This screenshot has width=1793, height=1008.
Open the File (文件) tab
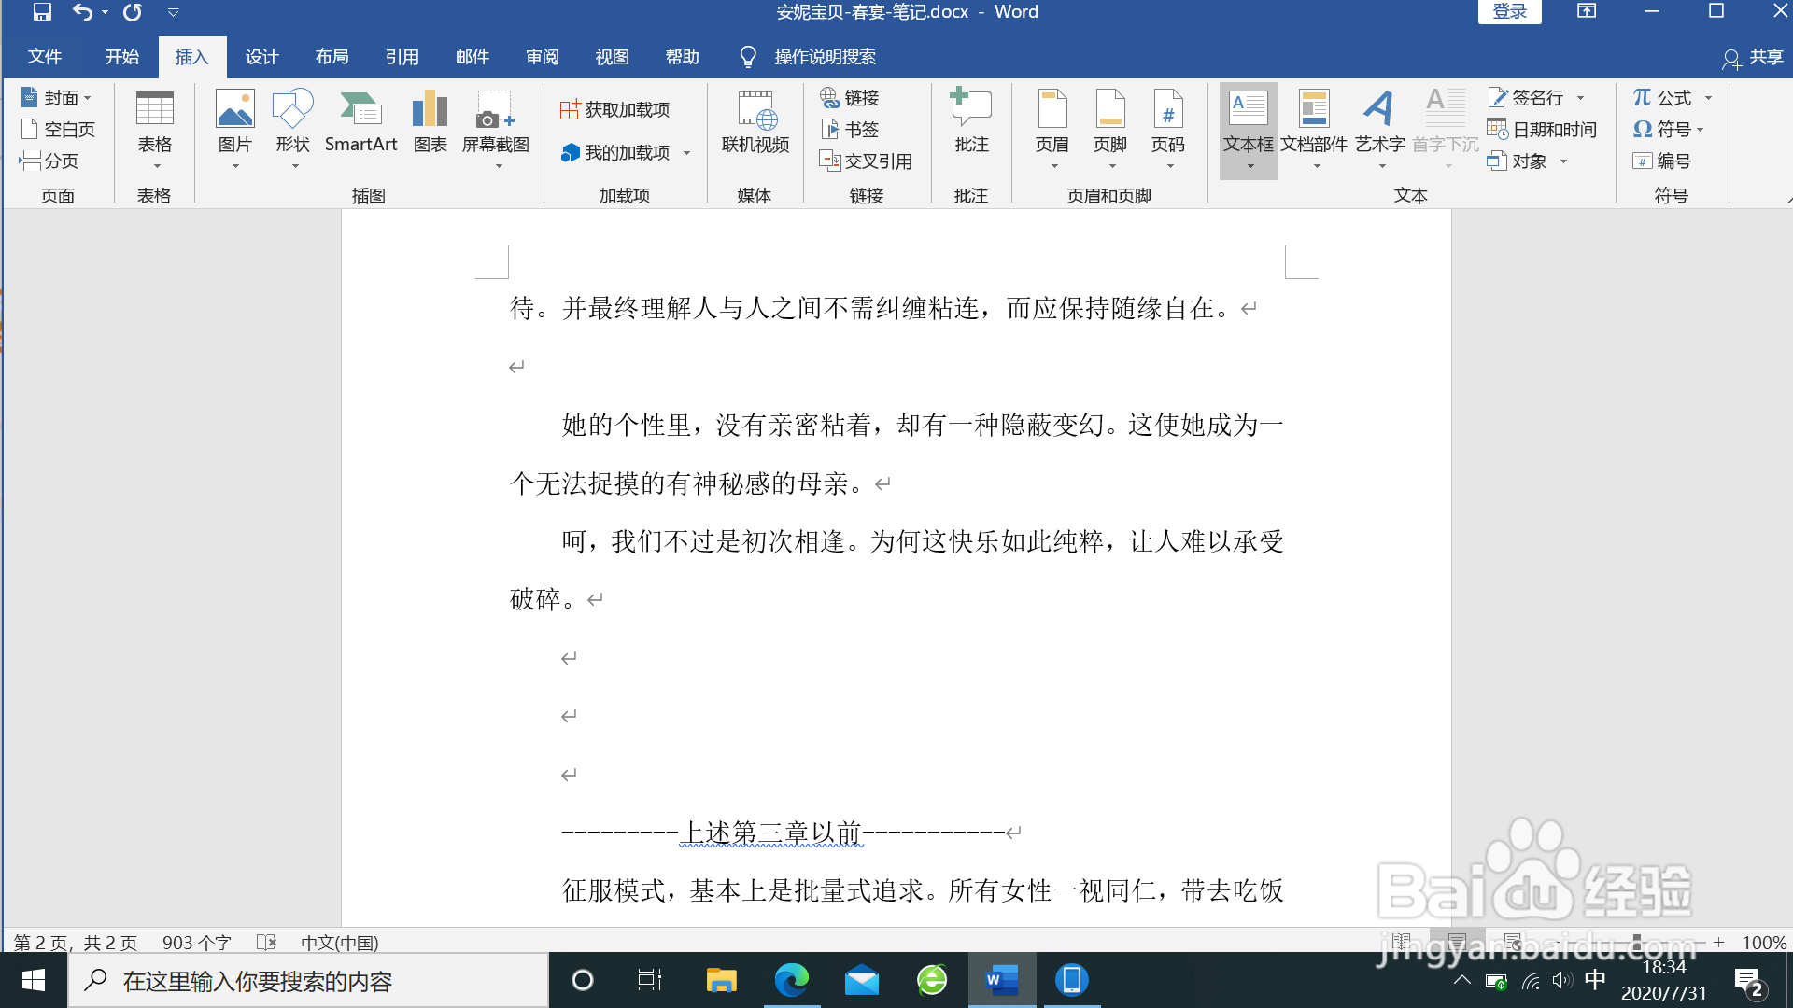tap(44, 57)
